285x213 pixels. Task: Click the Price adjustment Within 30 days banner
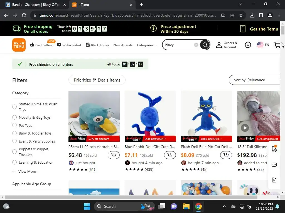point(173,29)
